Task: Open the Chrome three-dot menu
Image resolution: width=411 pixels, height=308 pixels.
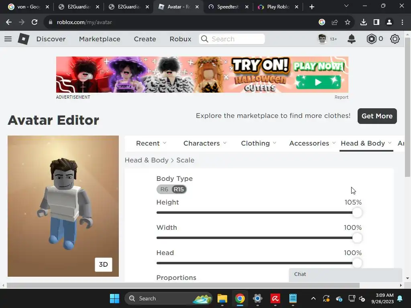Action: 402,22
